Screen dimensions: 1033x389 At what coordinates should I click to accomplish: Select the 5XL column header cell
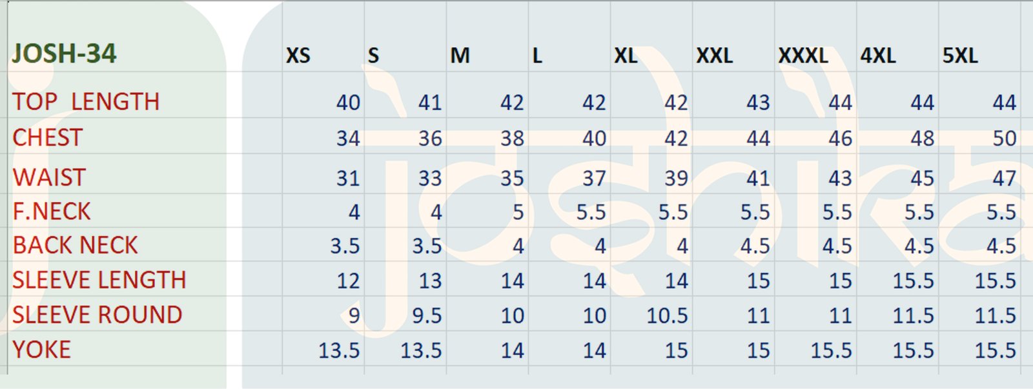click(960, 55)
